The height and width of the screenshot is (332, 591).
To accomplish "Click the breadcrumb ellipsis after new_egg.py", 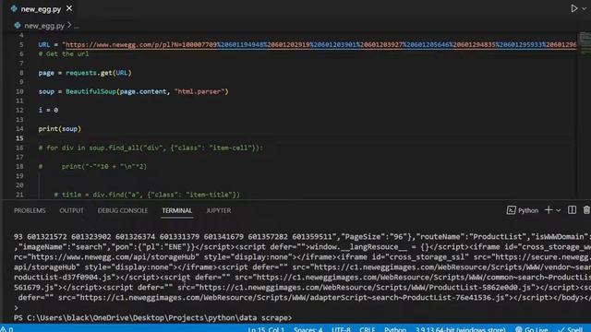I will [x=77, y=27].
